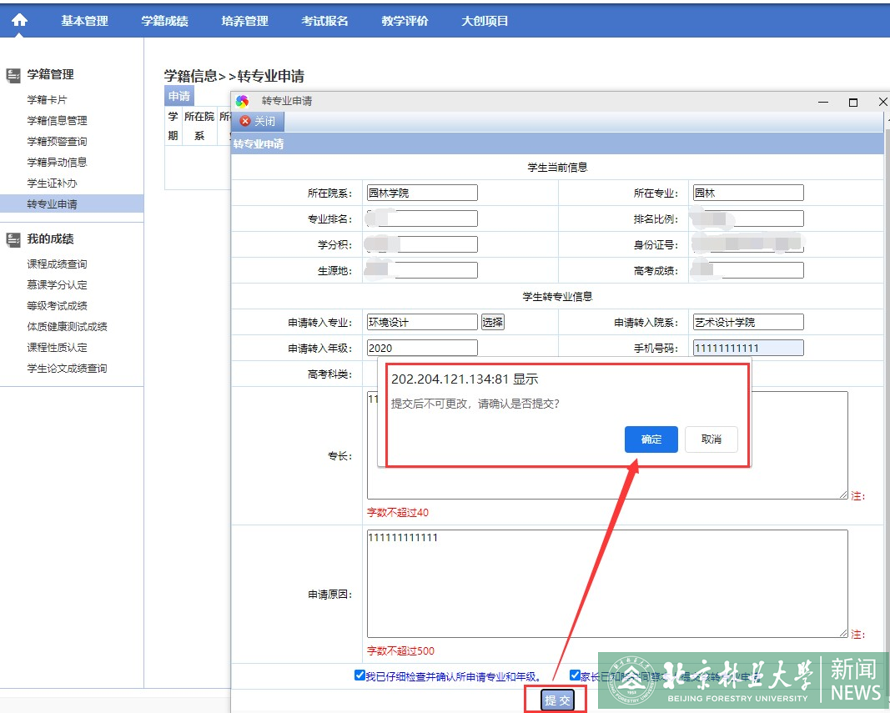Screen dimensions: 890x713
Task: Confirm submission with 确定 button
Action: click(x=651, y=439)
